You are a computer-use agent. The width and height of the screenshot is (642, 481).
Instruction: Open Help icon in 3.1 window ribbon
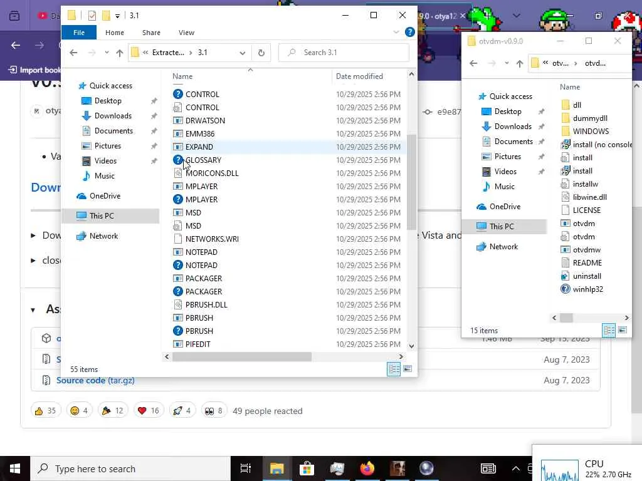tap(409, 32)
